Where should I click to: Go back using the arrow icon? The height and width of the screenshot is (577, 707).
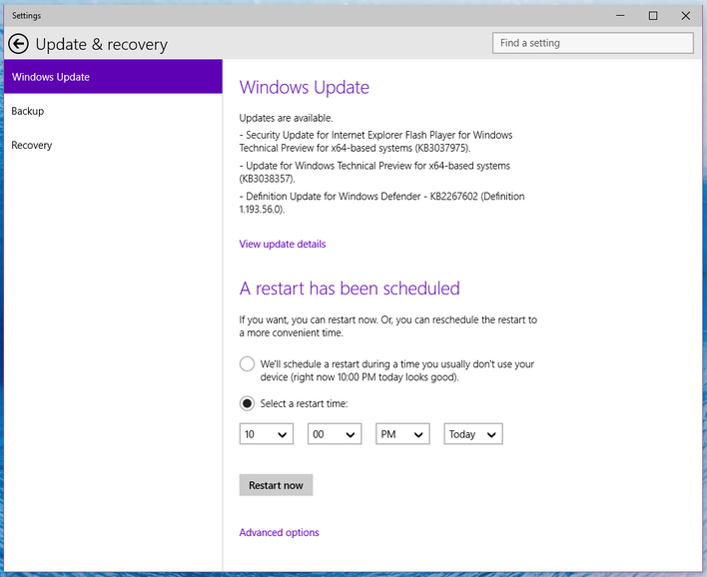[x=19, y=44]
